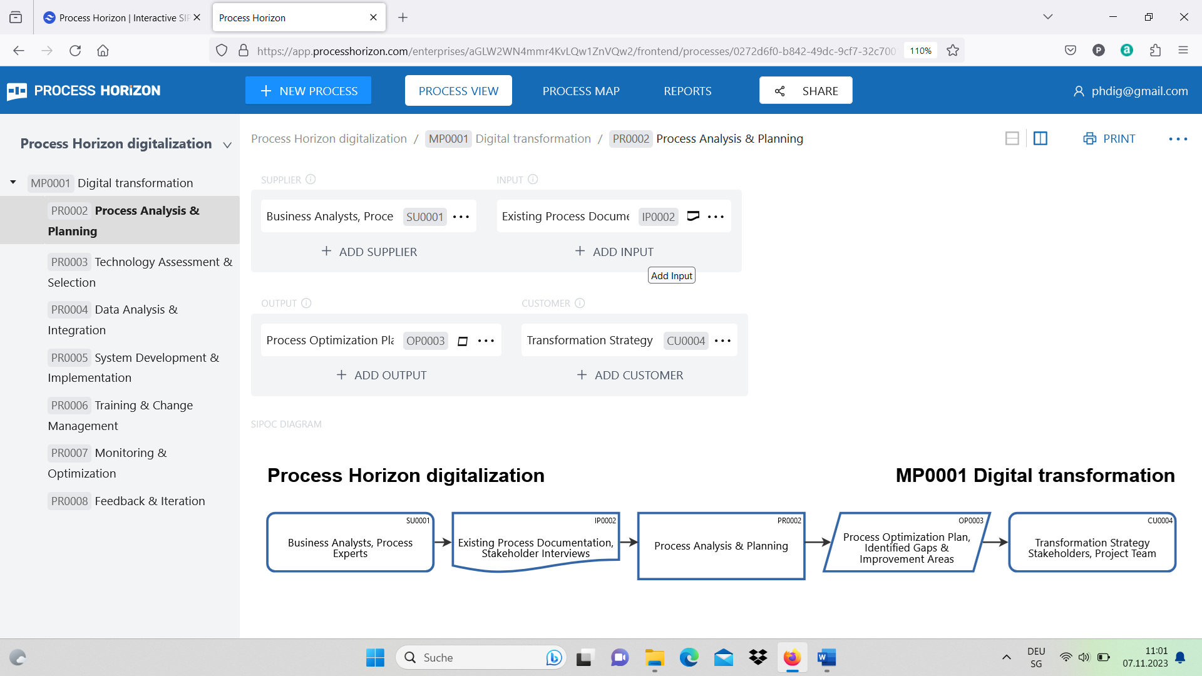Click Transformation Strategy customer field
Image resolution: width=1202 pixels, height=676 pixels.
tap(590, 341)
